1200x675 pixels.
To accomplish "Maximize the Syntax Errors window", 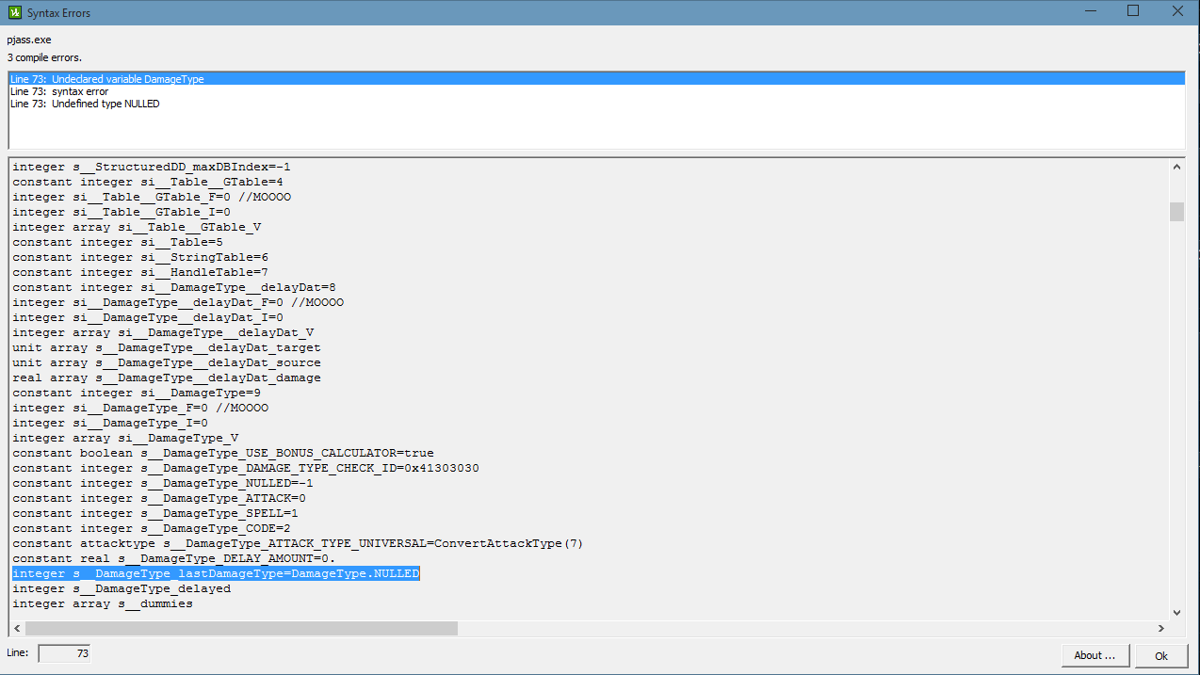I will (1133, 11).
